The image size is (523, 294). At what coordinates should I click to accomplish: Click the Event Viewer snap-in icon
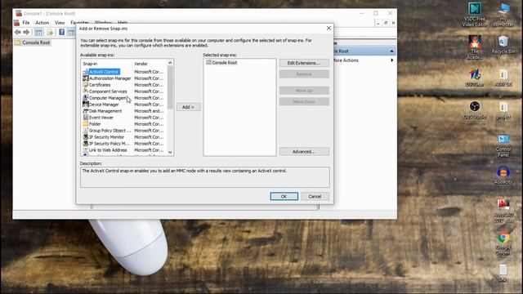(85, 118)
